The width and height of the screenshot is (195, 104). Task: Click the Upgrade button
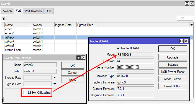[173, 57]
